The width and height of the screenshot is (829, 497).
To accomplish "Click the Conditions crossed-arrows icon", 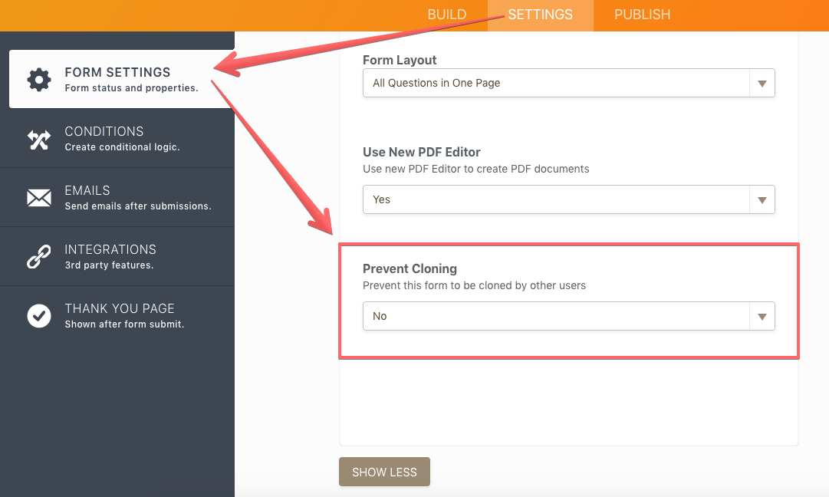I will click(x=38, y=139).
